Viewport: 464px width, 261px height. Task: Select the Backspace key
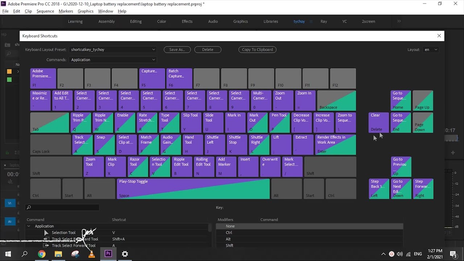(x=336, y=100)
